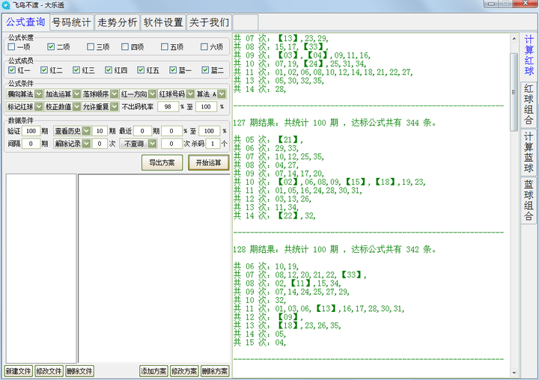Switch to the 号码统计 tab
The image size is (539, 380).
tap(72, 22)
